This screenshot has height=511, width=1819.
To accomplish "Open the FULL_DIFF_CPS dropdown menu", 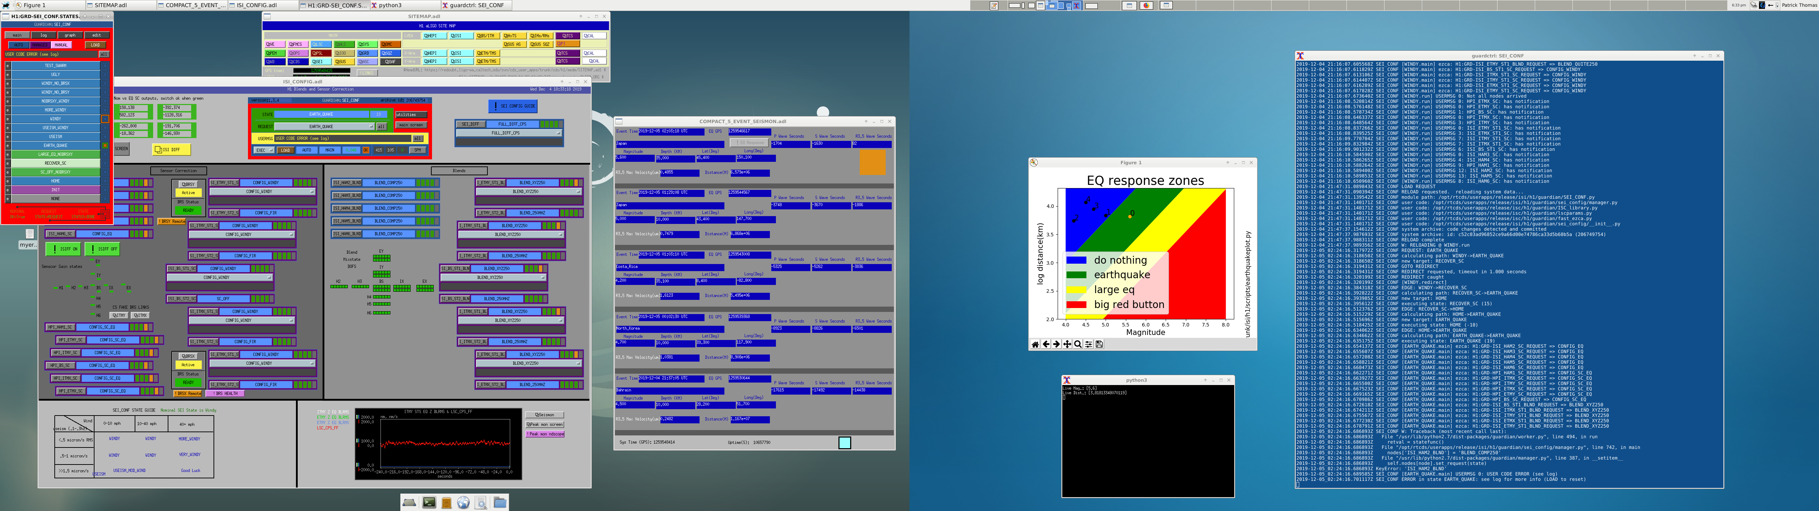I will pyautogui.click(x=508, y=133).
